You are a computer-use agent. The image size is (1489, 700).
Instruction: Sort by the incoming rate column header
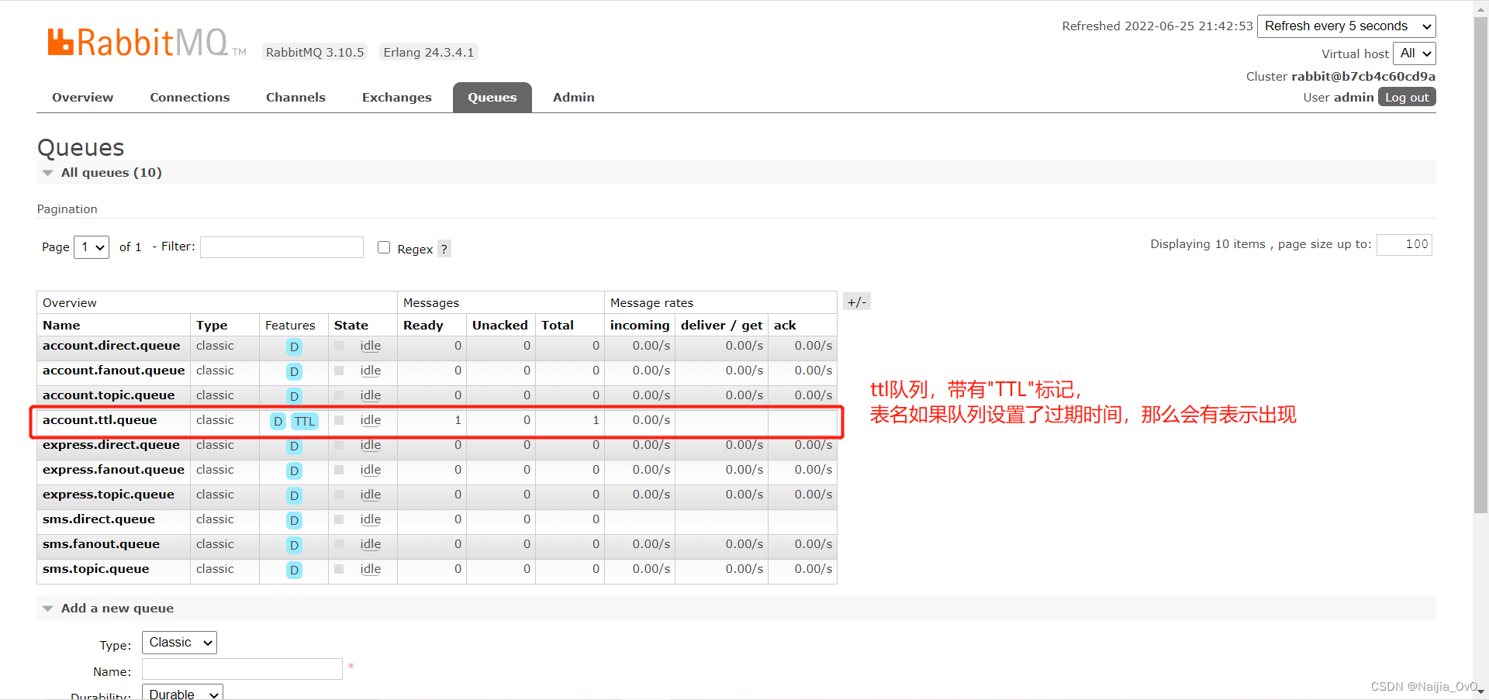pos(640,326)
